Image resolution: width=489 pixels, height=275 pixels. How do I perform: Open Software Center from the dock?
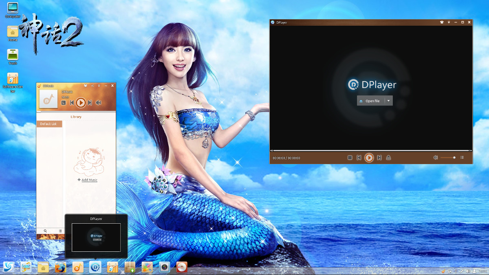(x=112, y=267)
